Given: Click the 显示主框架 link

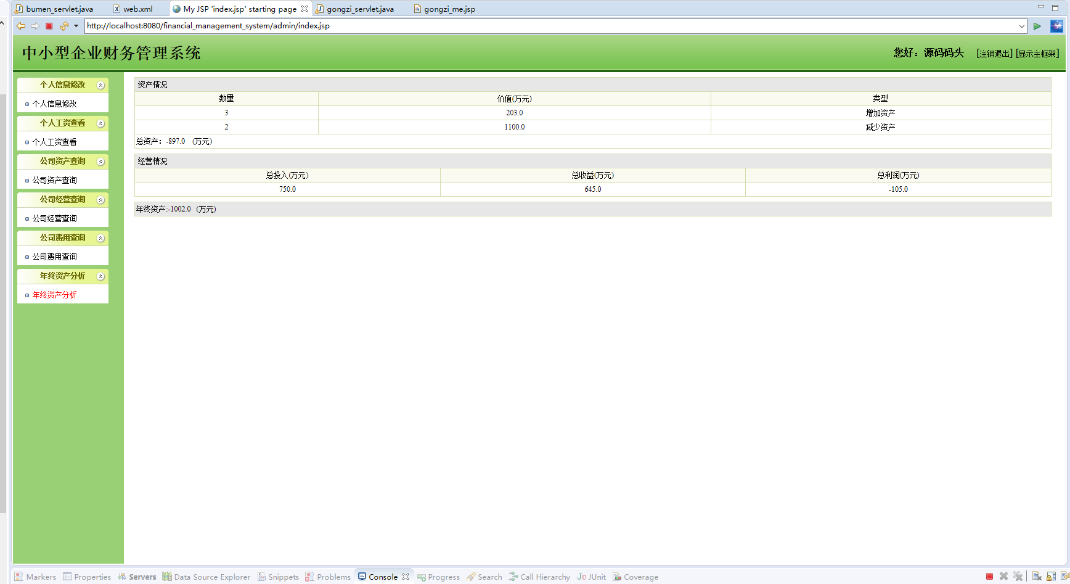Looking at the screenshot, I should [x=1037, y=54].
